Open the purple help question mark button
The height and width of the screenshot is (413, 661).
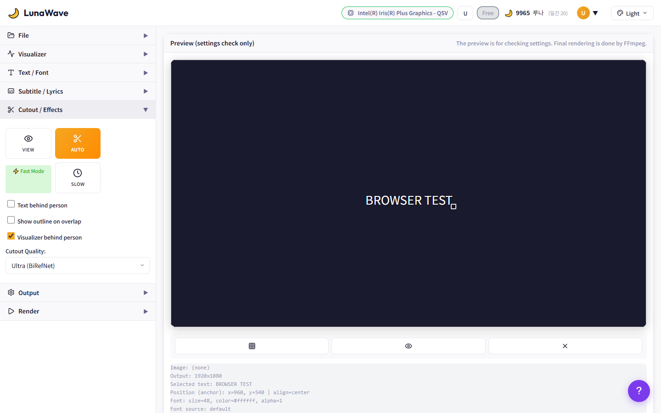639,391
